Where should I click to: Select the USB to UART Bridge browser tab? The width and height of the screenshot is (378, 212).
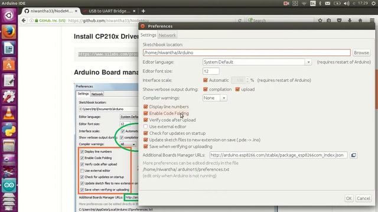click(x=109, y=11)
